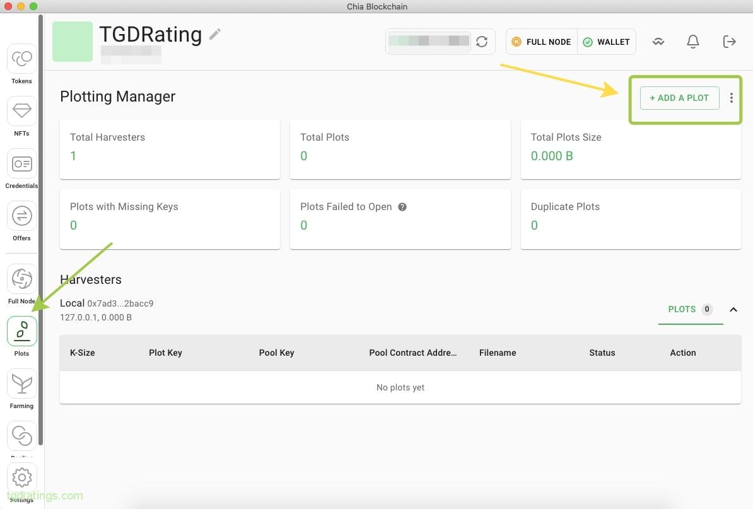The image size is (753, 509).
Task: Click the K-Size column header
Action: 83,353
